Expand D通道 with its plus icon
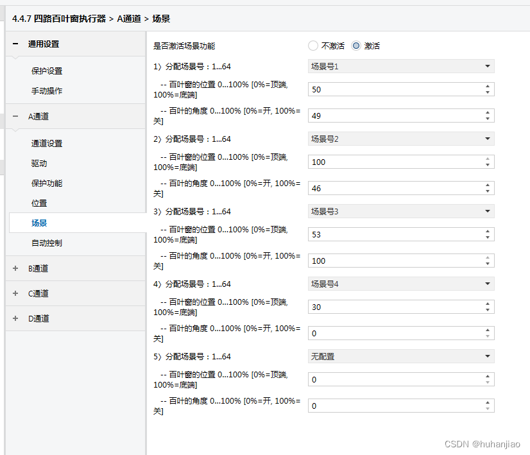This screenshot has height=455, width=530. (x=15, y=319)
